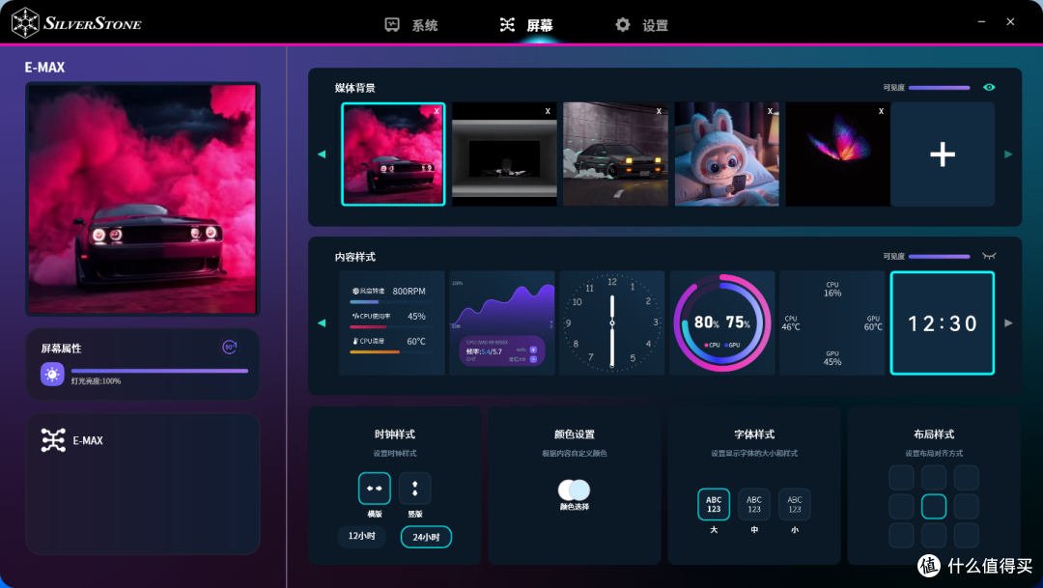Viewport: 1043px width, 588px height.
Task: Click the 屏幕属性 label
Action: [x=61, y=349]
